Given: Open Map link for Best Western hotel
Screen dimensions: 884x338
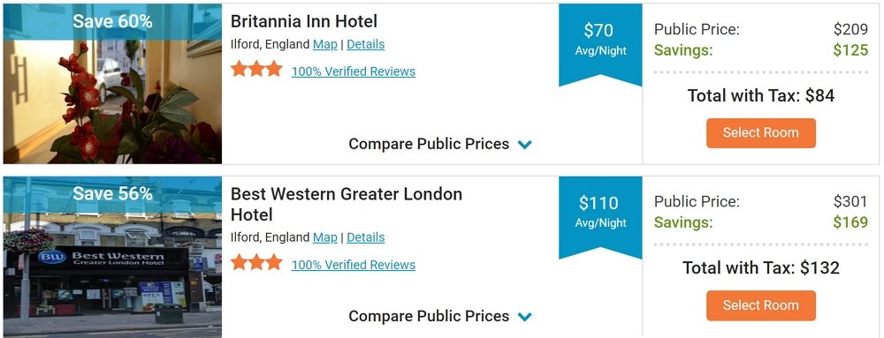Looking at the screenshot, I should click(x=324, y=237).
